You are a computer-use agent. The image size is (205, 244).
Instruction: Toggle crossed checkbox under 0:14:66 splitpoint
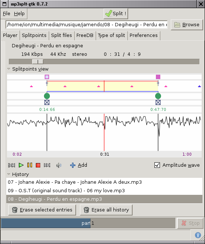(47, 102)
